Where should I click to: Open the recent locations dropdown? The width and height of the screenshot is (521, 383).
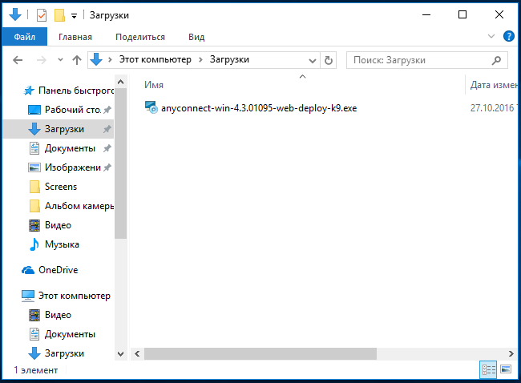[x=60, y=60]
